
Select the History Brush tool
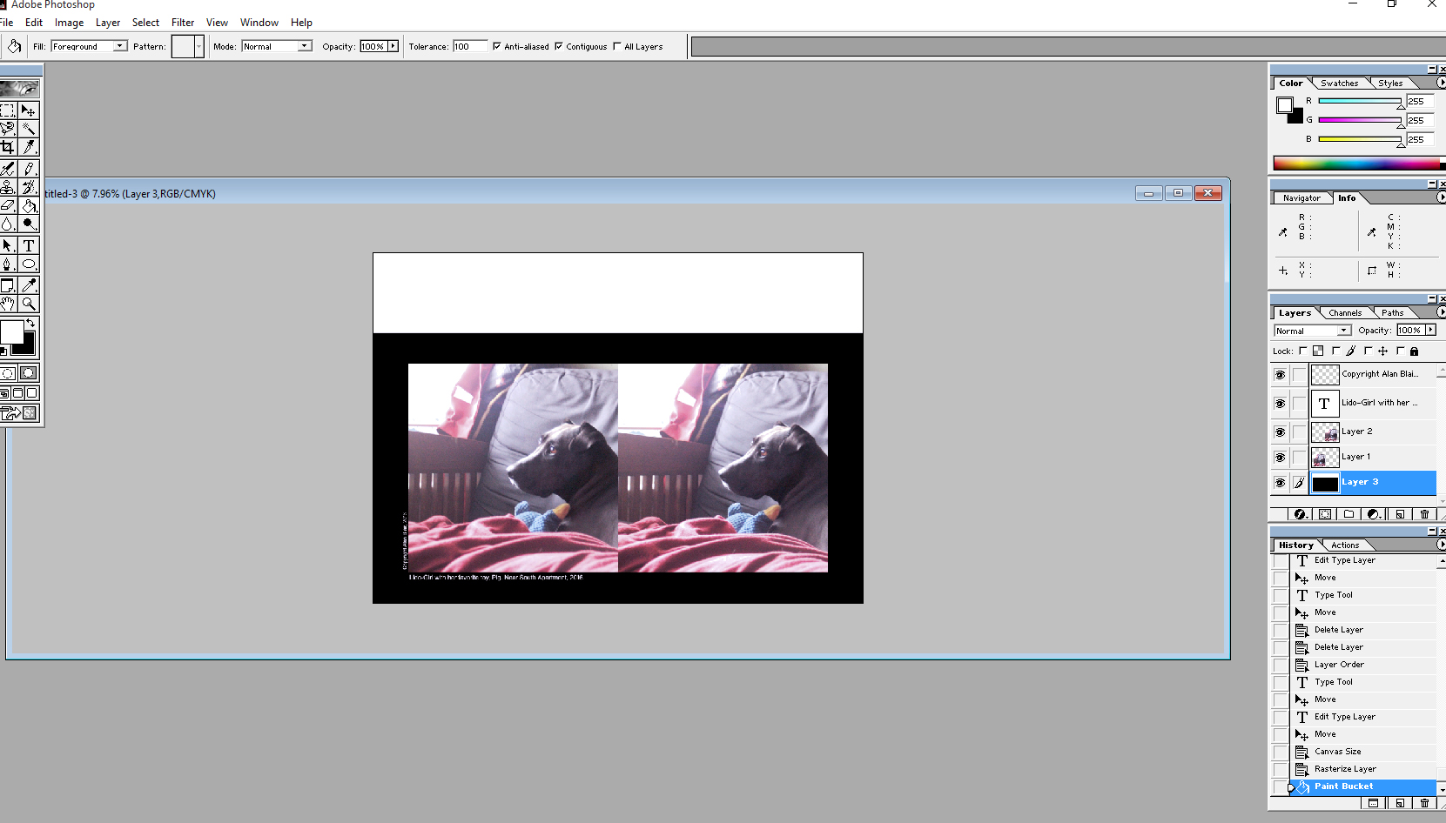tap(29, 187)
